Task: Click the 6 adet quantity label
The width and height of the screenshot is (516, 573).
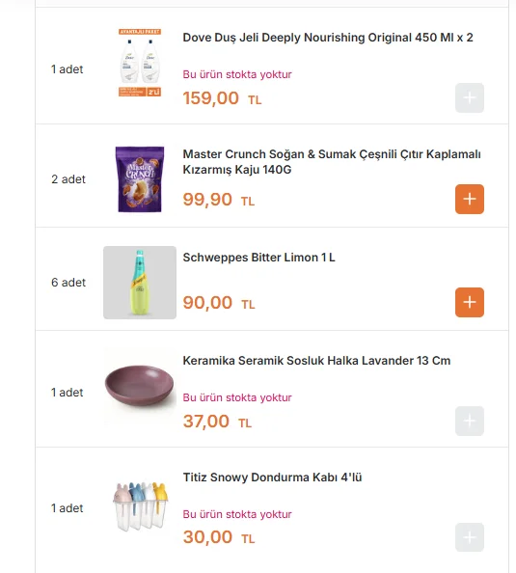Action: (68, 283)
